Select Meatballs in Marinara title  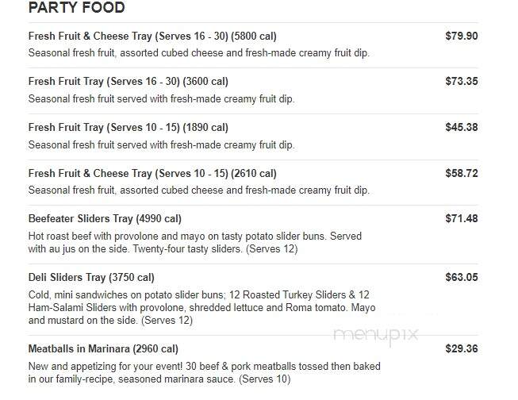point(103,348)
